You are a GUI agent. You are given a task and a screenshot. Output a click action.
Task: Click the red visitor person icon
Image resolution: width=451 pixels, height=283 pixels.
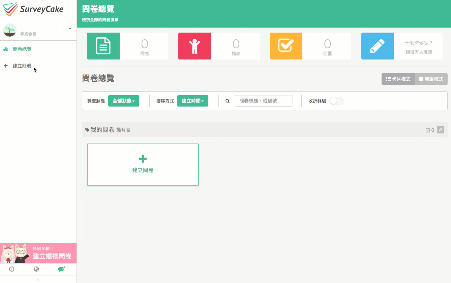[194, 46]
